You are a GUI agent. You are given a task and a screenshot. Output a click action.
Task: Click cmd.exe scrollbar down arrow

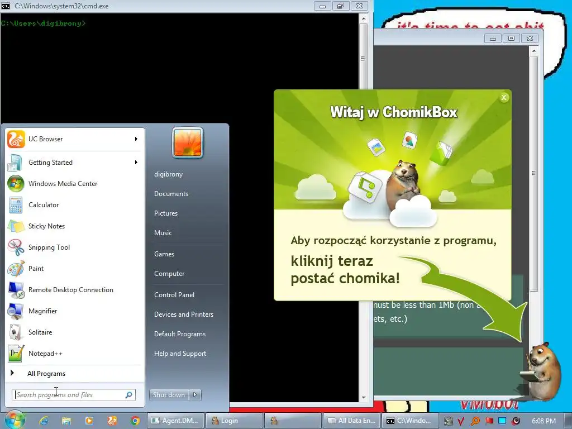[x=363, y=398]
